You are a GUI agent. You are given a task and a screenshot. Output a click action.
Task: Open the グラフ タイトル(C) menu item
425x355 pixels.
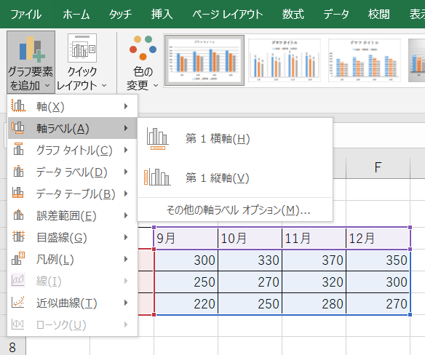tap(72, 150)
